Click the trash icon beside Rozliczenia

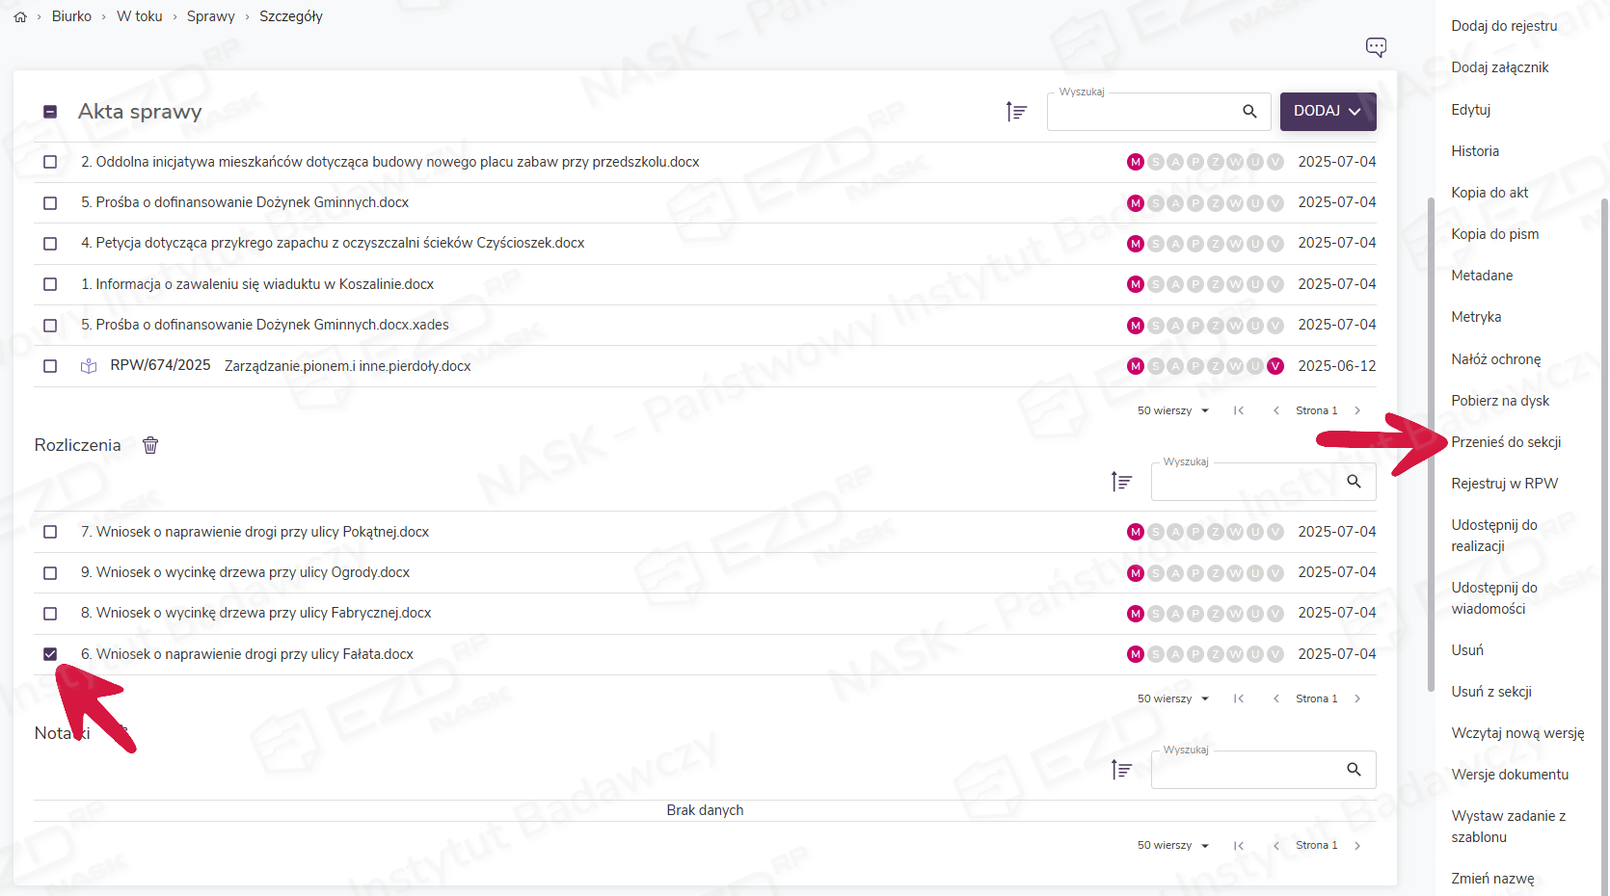(150, 445)
